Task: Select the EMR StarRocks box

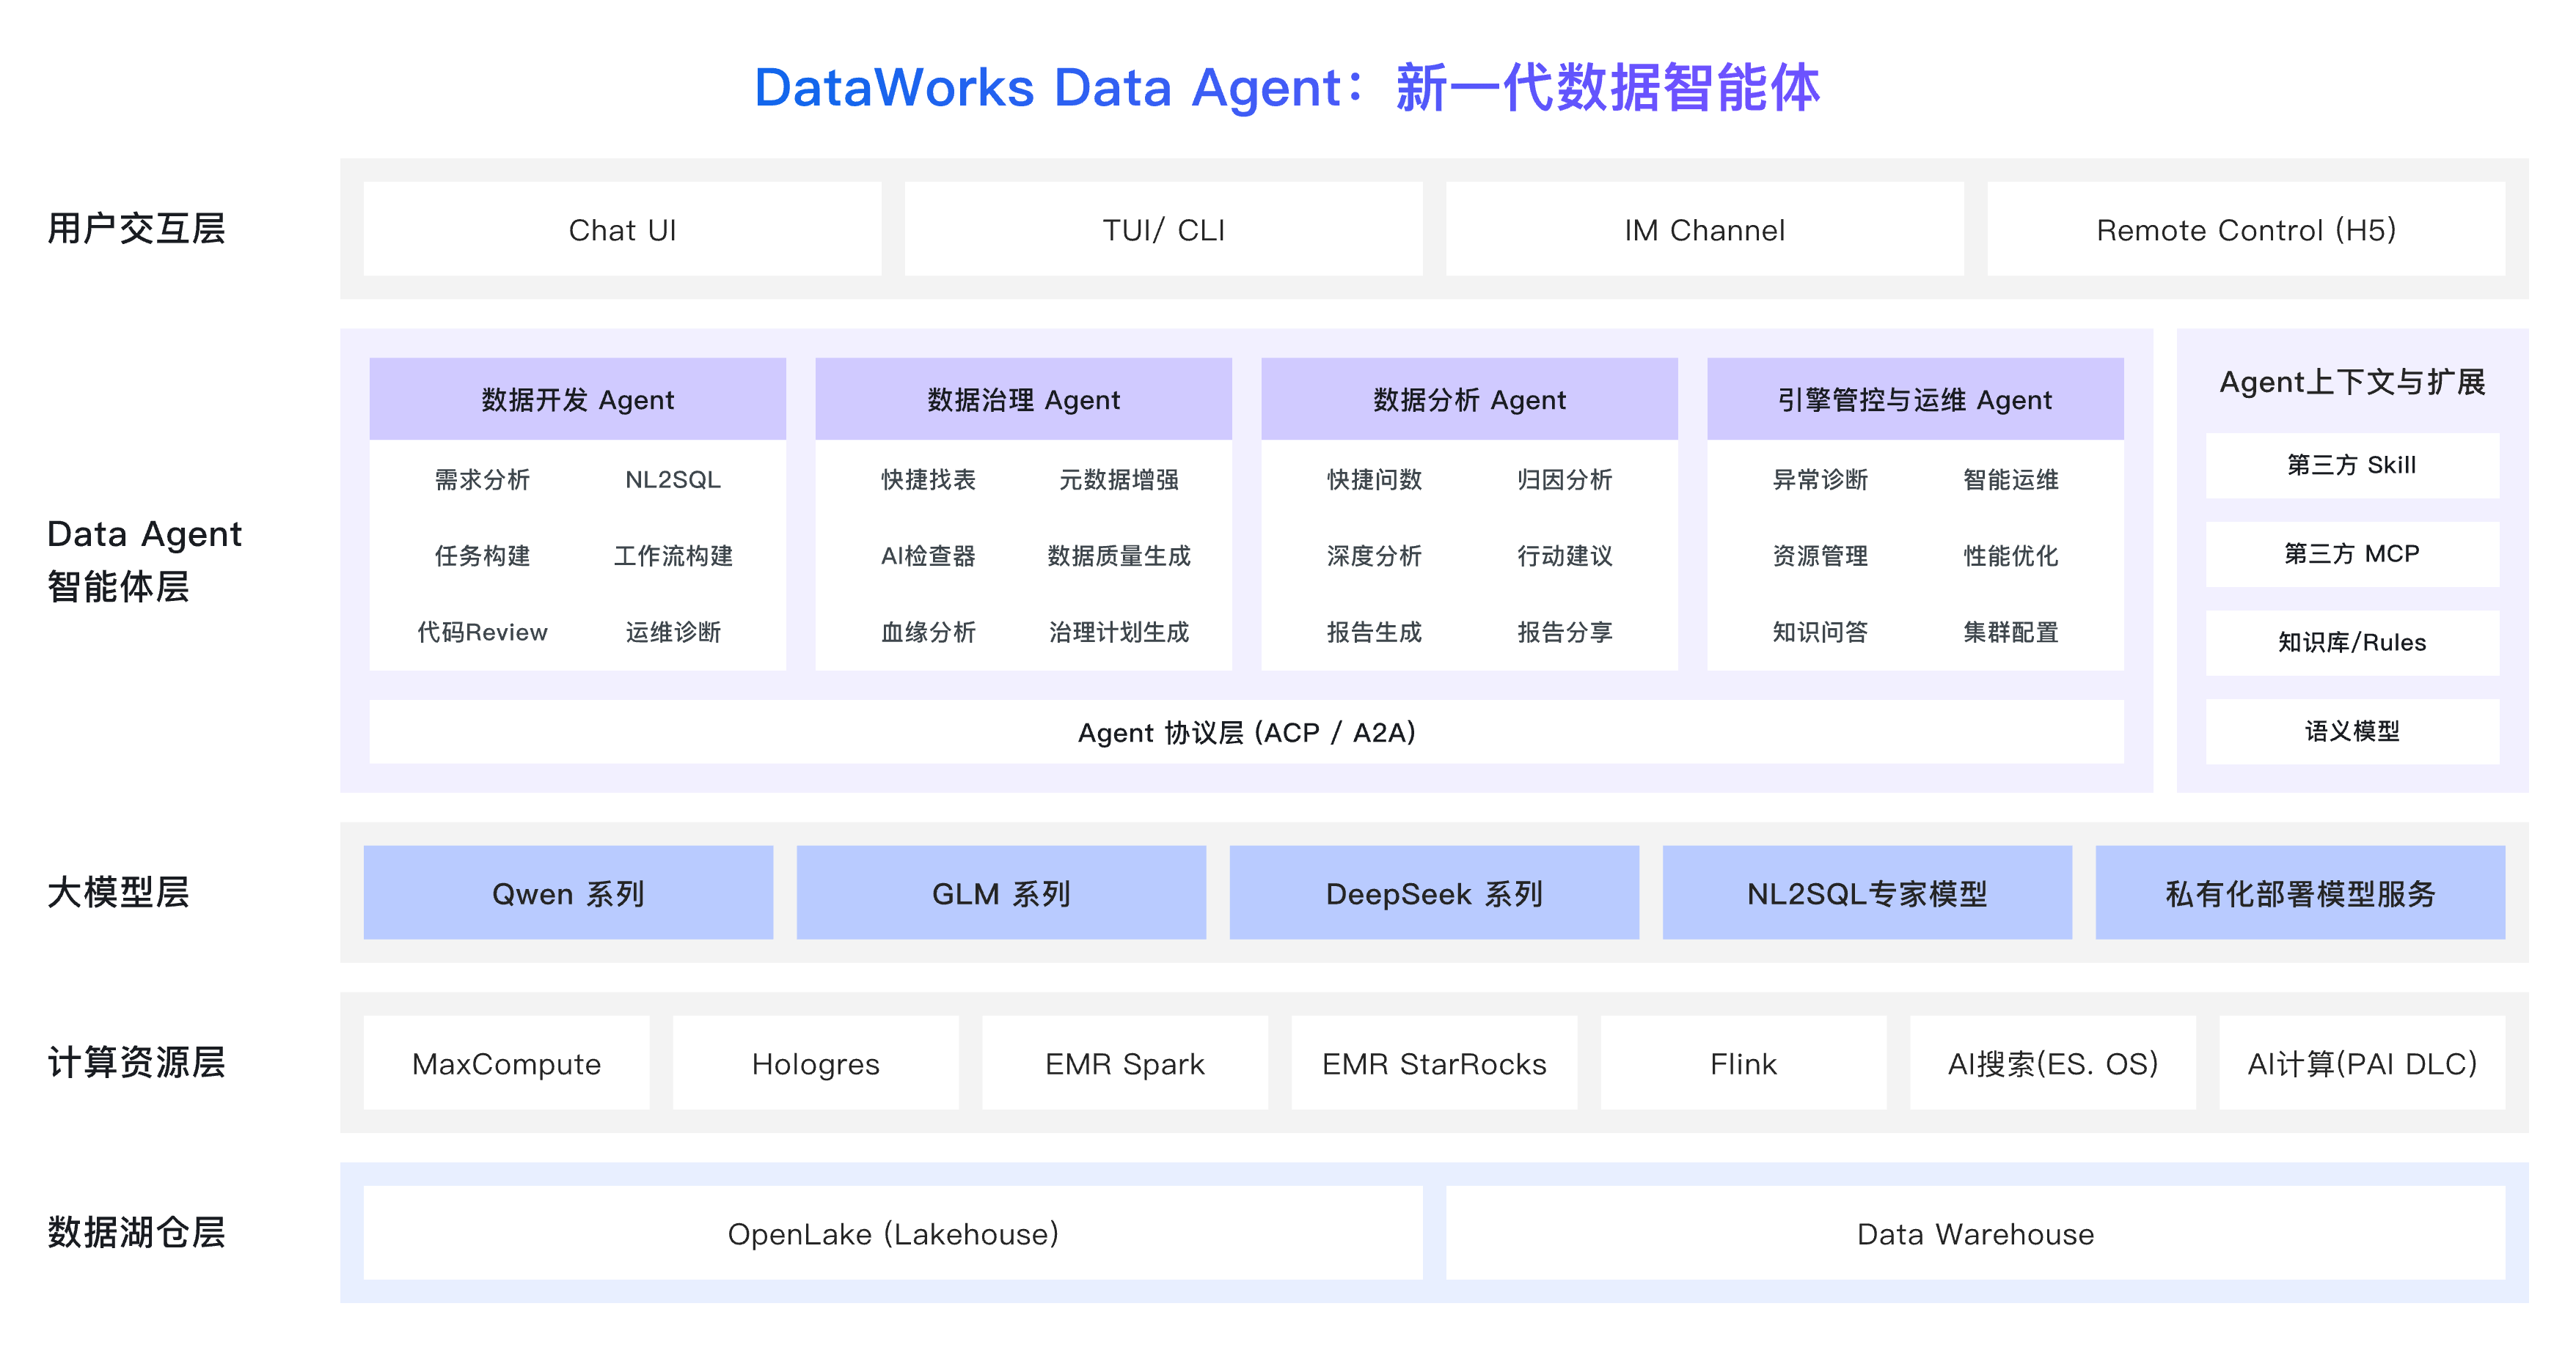Action: tap(1434, 1062)
